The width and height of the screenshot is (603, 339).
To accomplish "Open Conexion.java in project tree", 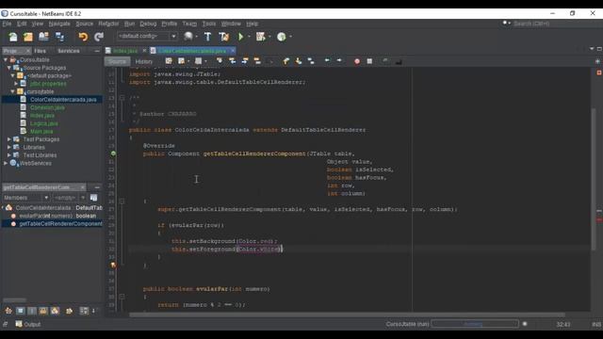I will tap(47, 107).
